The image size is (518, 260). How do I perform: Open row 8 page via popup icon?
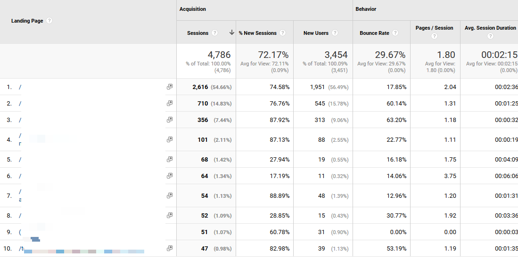coord(170,215)
